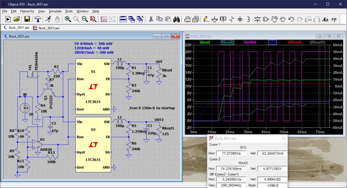Switch to Buck_3631.raw tab
This screenshot has width=347, height=188.
(46, 28)
